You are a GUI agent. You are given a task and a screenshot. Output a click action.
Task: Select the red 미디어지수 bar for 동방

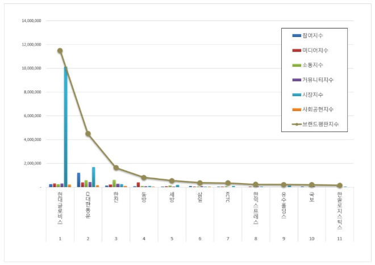pos(138,184)
